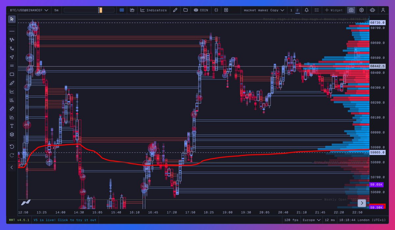Open the list view icon in top toolbar
395x230 pixels.
click(x=317, y=10)
